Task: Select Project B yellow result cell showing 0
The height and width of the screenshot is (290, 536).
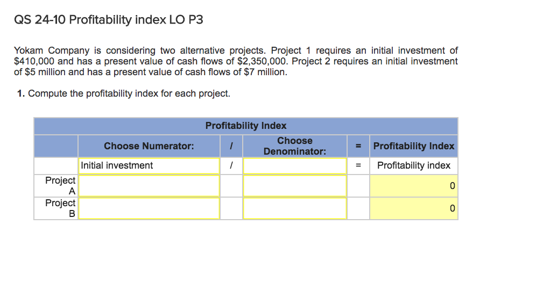Action: (413, 208)
